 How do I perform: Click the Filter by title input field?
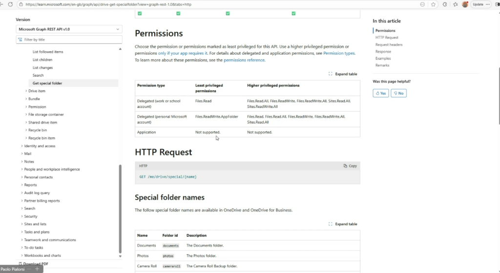click(69, 40)
